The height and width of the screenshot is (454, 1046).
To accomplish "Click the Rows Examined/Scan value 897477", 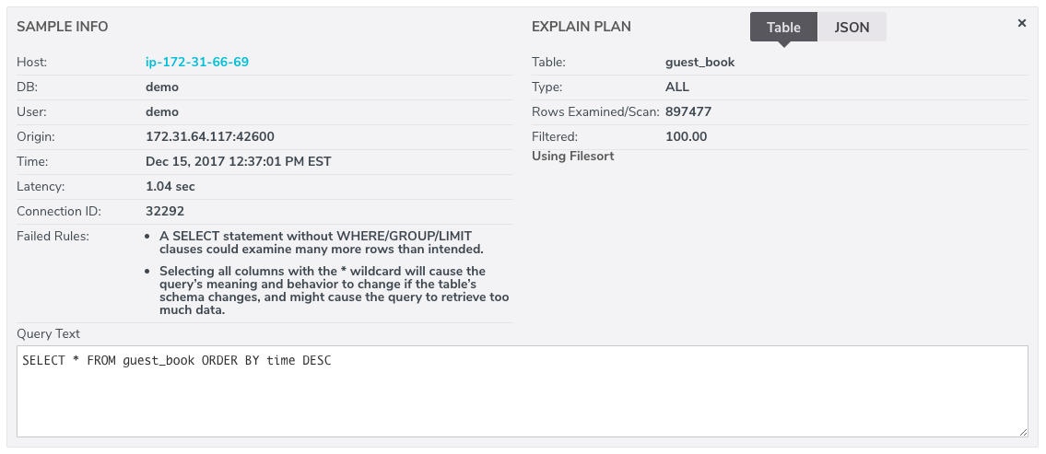I will pos(688,112).
